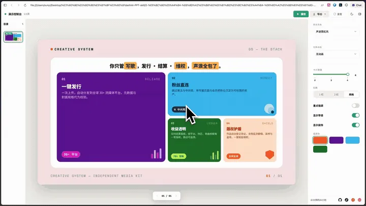Enable the 重点强调 toggle
This screenshot has height=206, width=366.
pos(355,106)
